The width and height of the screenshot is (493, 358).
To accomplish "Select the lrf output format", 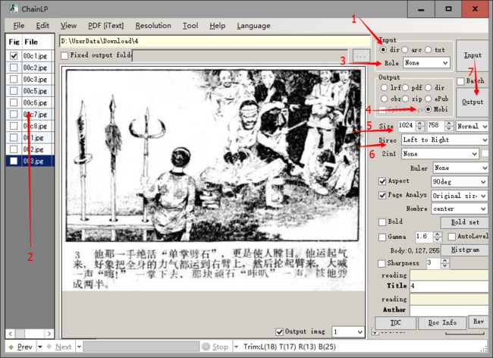I will click(x=384, y=88).
